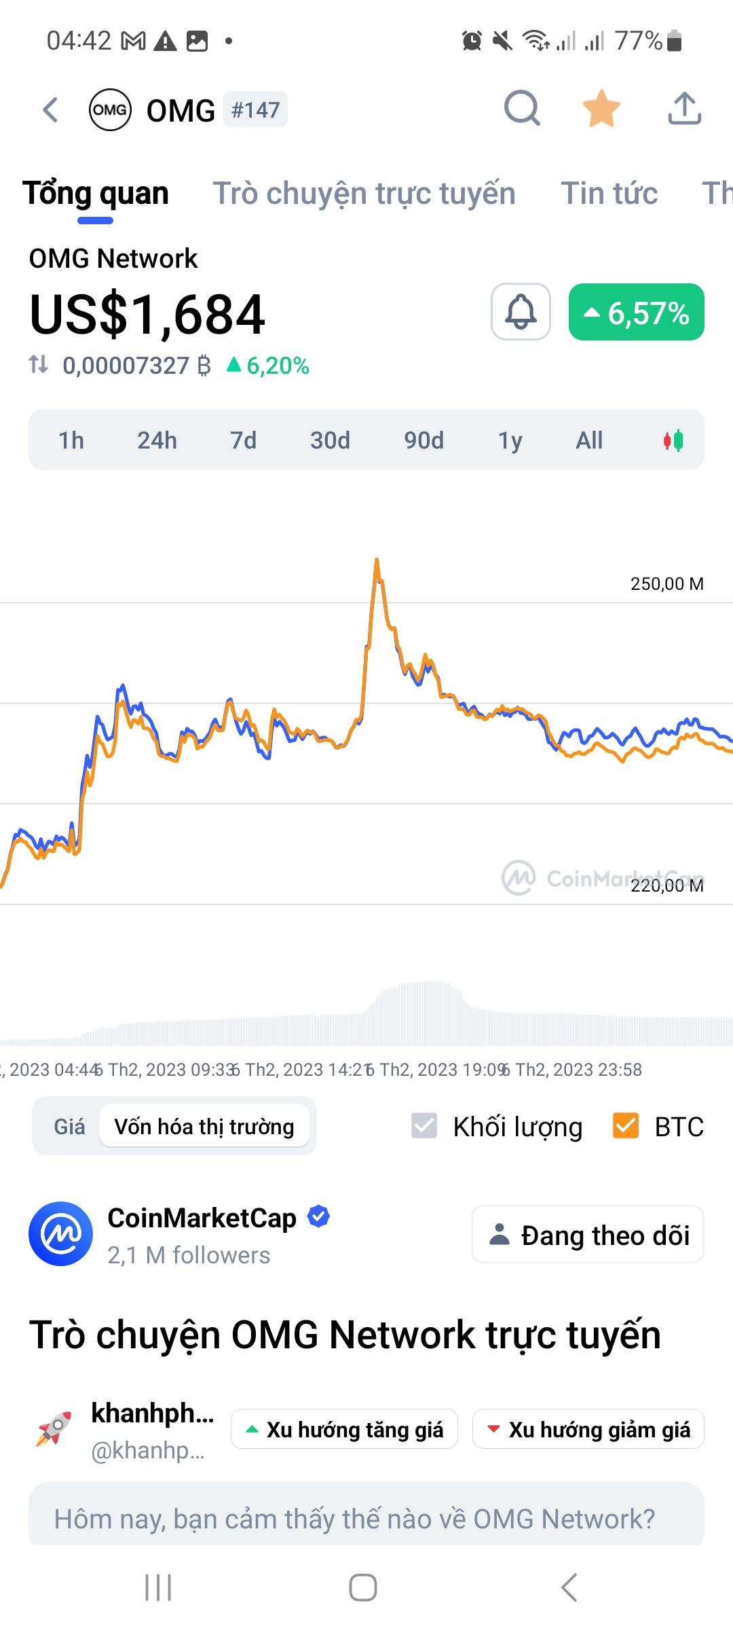Open the search magnifier icon
This screenshot has height=1631, width=733.
pos(521,109)
